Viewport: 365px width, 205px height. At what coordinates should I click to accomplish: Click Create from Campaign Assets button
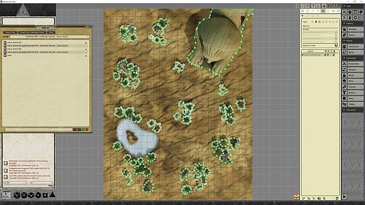(x=32, y=32)
